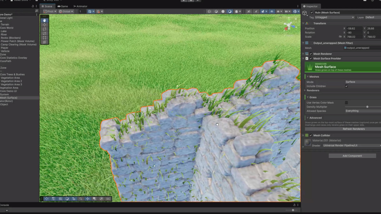Click the four-arrow icon in bottom overlay toolbar
The height and width of the screenshot is (214, 381).
tap(88, 199)
